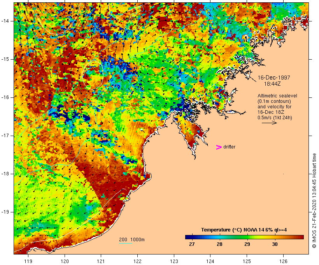The width and height of the screenshot is (319, 265).
Task: Click longitude axis label '122'
Action: coord(138,261)
